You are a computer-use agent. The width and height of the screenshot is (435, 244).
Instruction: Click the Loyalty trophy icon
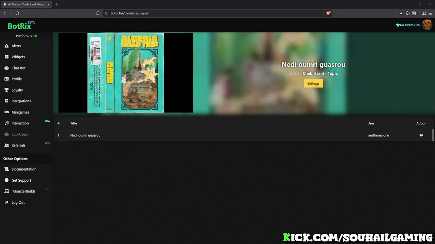6,90
